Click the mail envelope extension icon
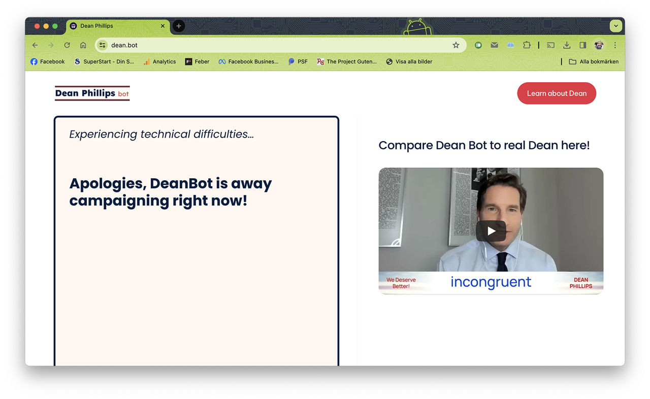The width and height of the screenshot is (650, 399). (494, 45)
